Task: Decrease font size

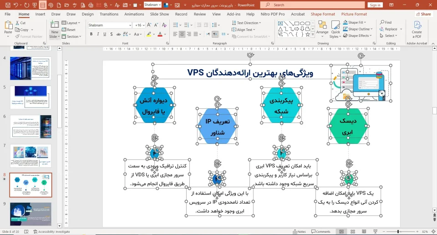Action: point(156,25)
